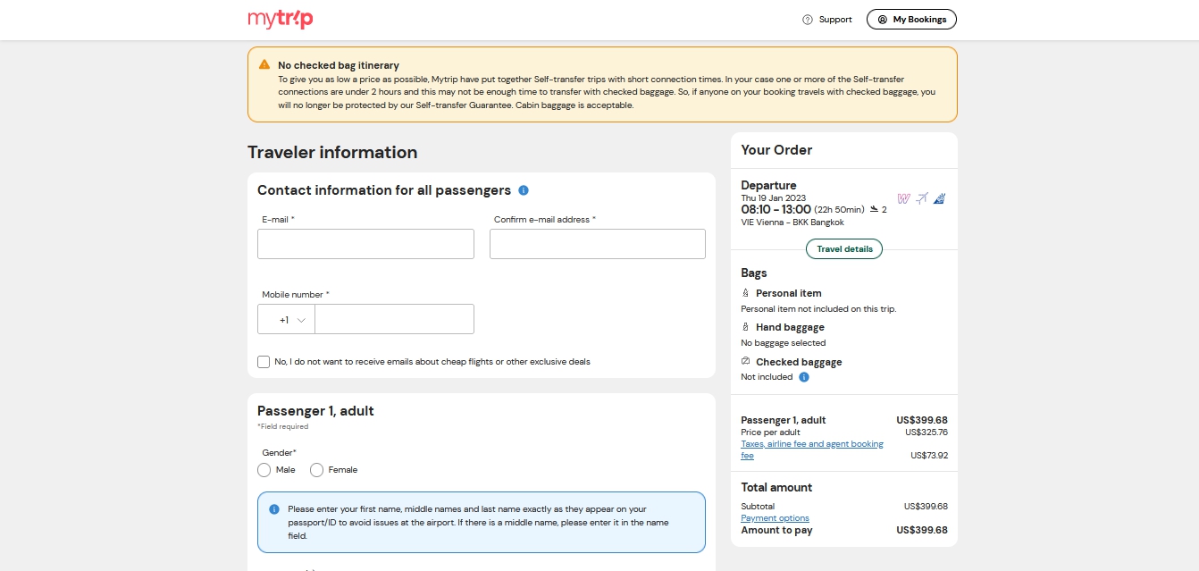Click info icon in blue name notice
The height and width of the screenshot is (571, 1199).
click(274, 509)
